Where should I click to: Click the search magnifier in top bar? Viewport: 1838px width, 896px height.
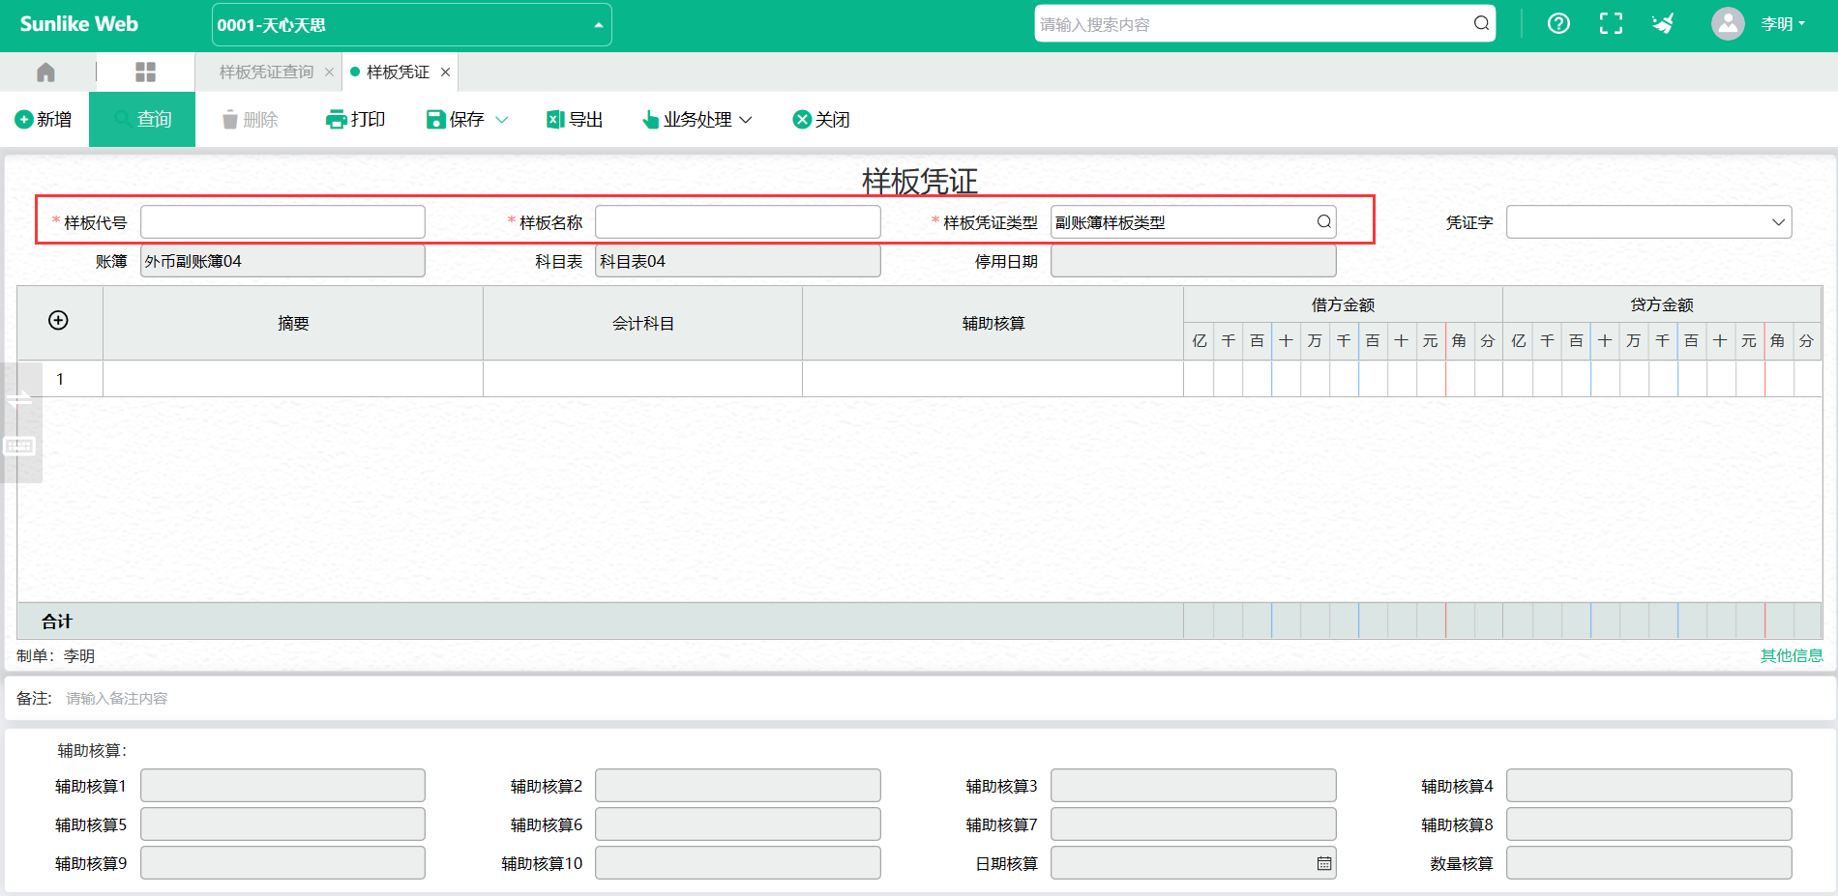tap(1481, 24)
